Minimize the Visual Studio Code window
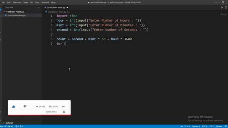Image resolution: width=228 pixels, height=128 pixels. (x=216, y=2)
